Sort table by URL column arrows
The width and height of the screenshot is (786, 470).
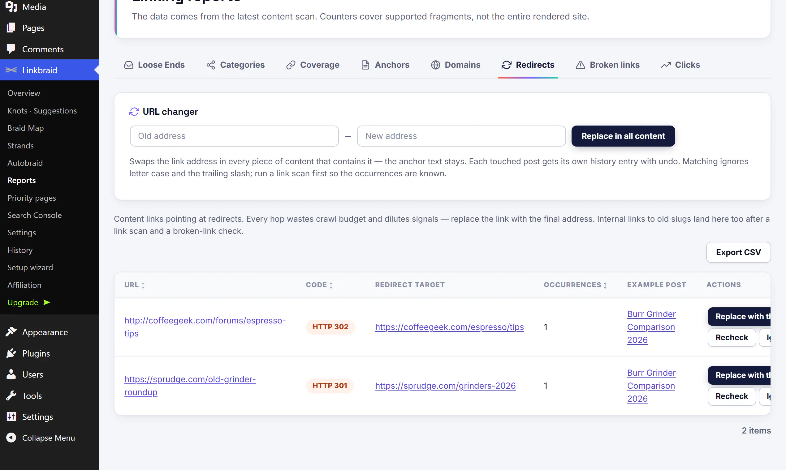point(143,285)
